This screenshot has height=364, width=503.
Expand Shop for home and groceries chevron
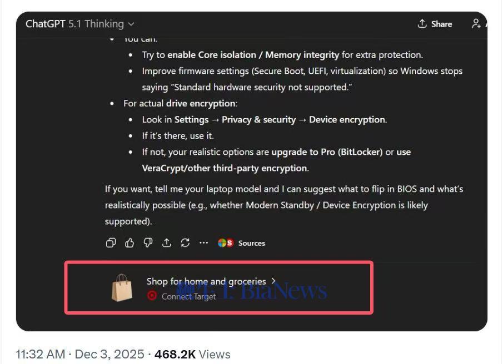[273, 281]
